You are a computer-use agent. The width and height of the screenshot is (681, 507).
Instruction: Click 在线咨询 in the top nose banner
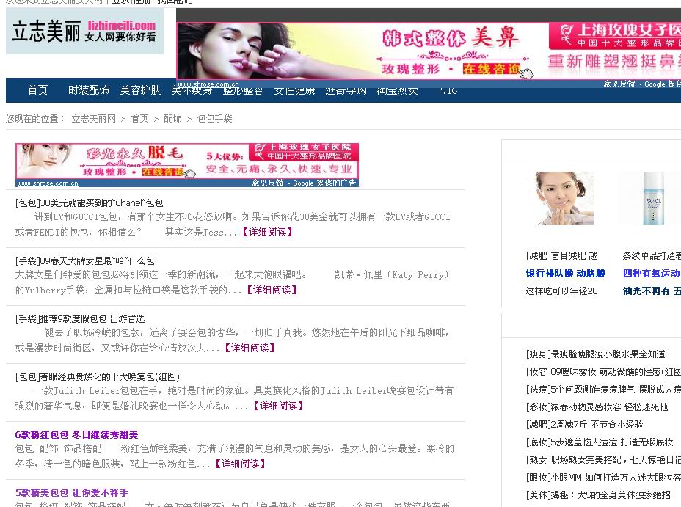coord(491,69)
